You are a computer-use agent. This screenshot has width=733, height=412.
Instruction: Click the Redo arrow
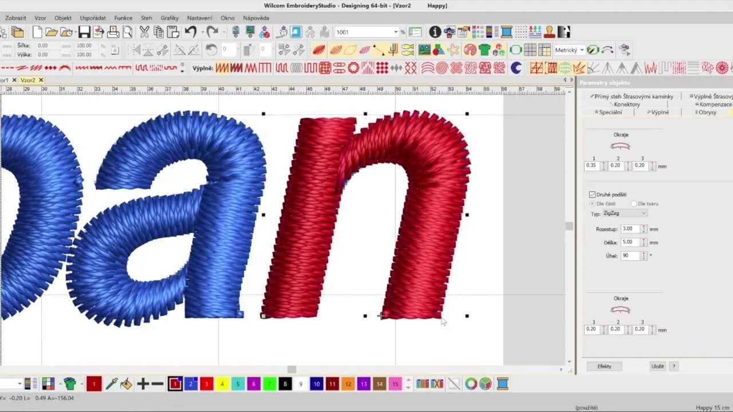click(212, 32)
